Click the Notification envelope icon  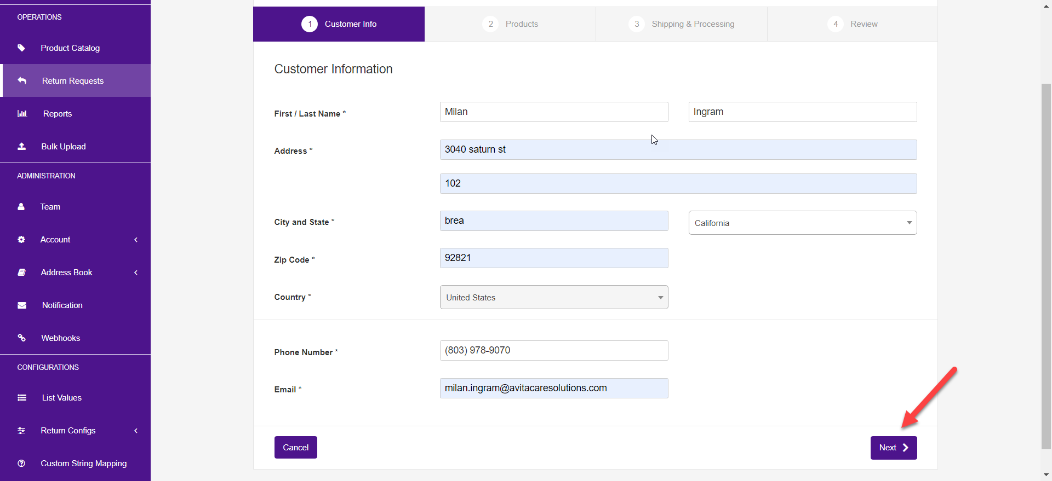click(22, 305)
